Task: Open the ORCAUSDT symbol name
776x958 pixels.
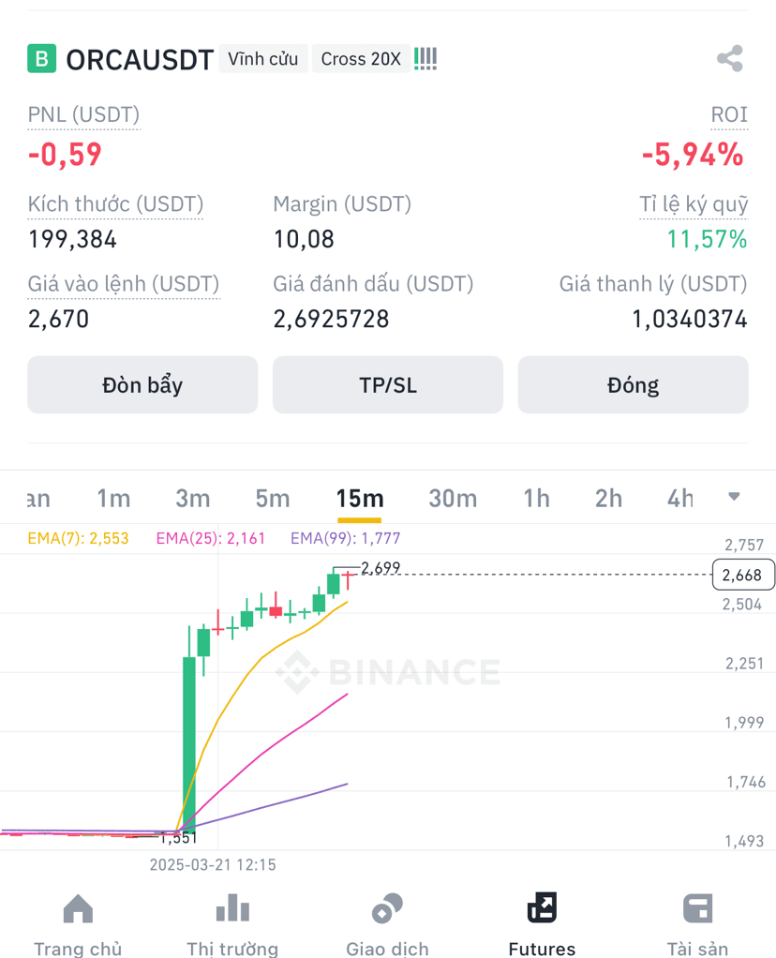Action: 140,60
